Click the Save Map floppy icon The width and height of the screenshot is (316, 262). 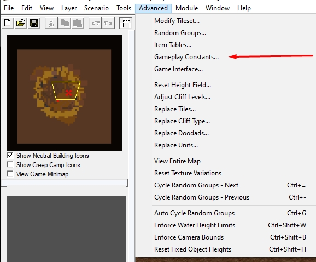[x=34, y=23]
